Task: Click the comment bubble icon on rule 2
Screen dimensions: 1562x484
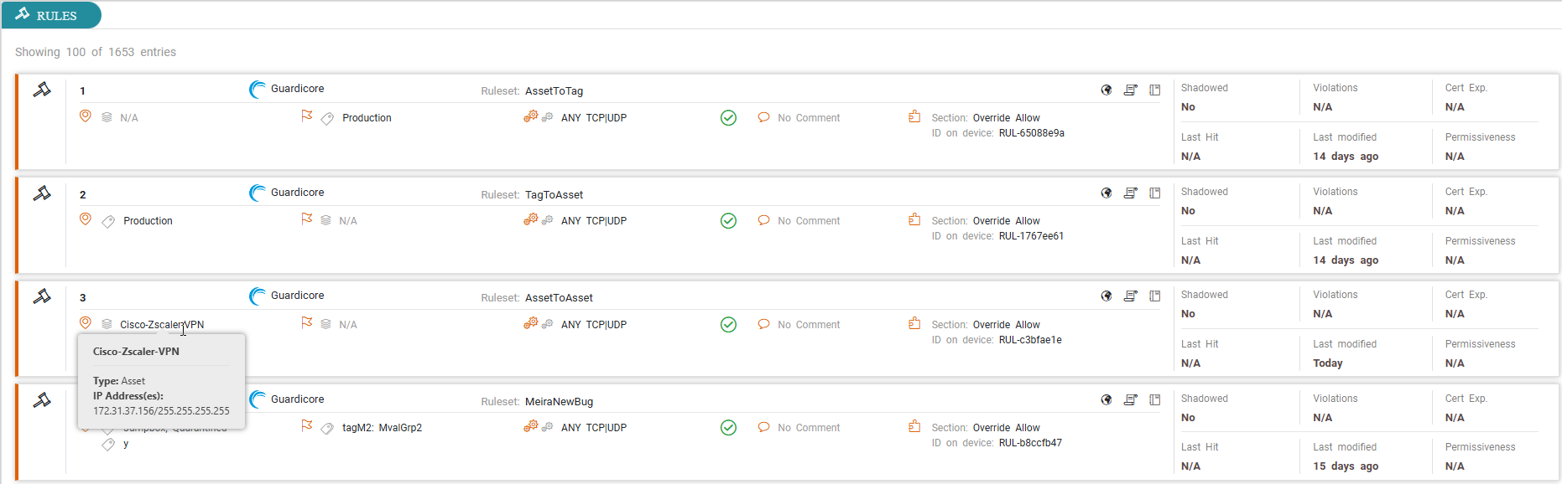Action: (x=763, y=220)
